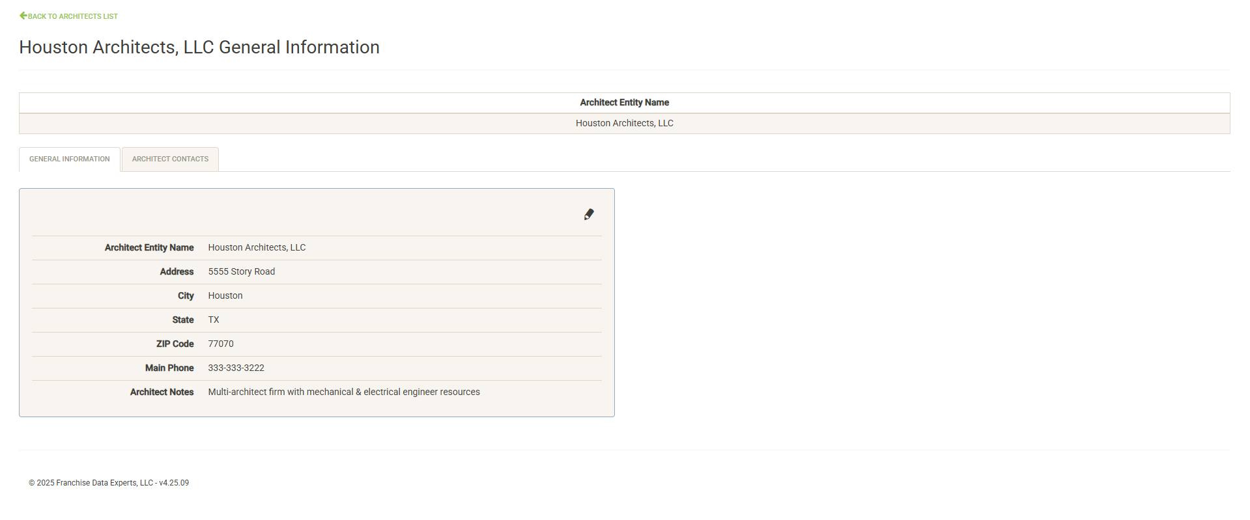This screenshot has width=1250, height=520.
Task: Click the Address field label
Action: coord(177,272)
